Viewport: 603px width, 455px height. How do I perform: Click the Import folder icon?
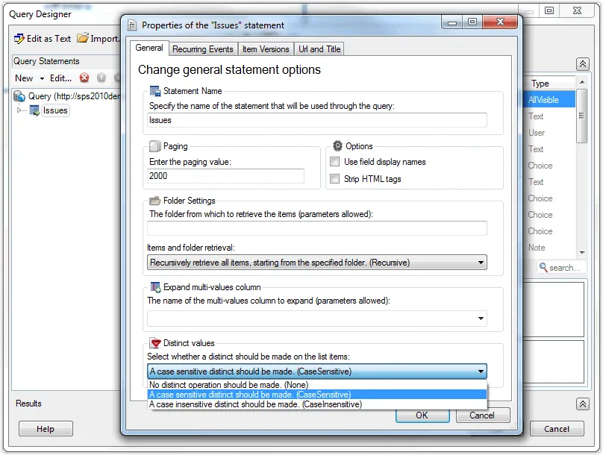[83, 38]
